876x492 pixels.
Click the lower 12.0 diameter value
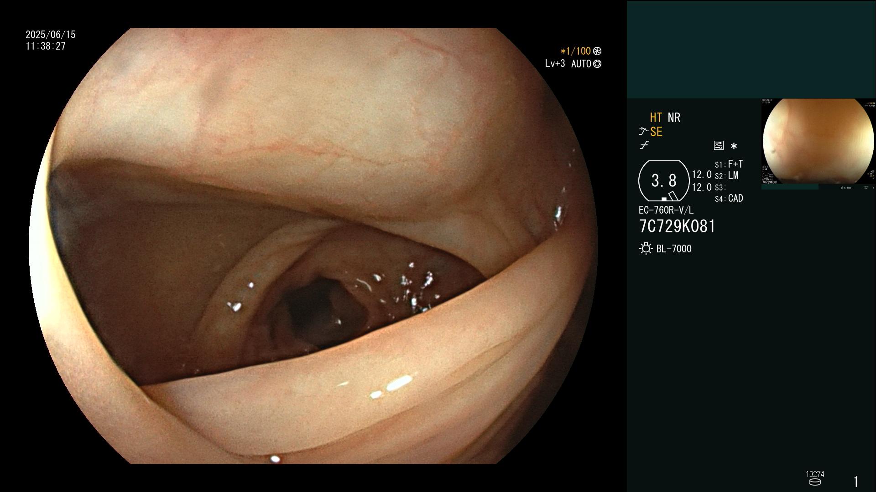[x=702, y=187]
